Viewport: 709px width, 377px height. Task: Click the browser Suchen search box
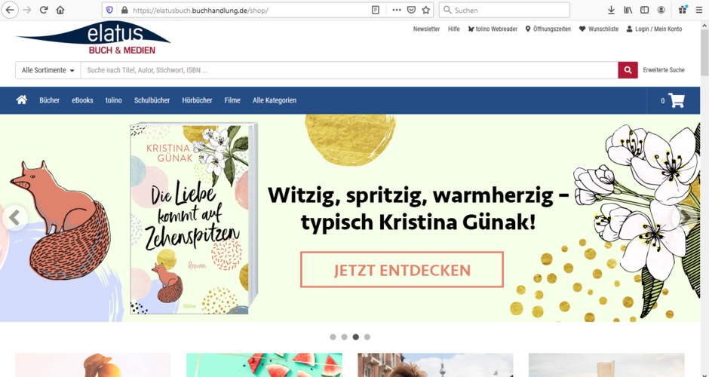pyautogui.click(x=504, y=10)
